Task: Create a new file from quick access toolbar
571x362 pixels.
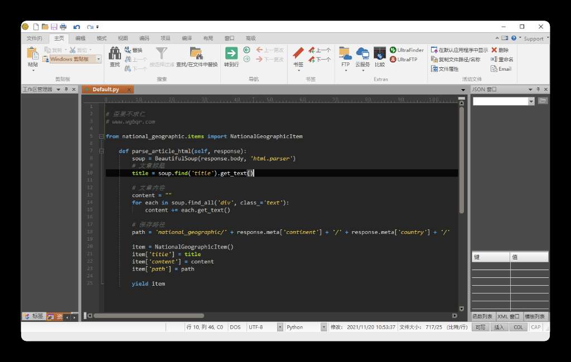Action: [36, 27]
